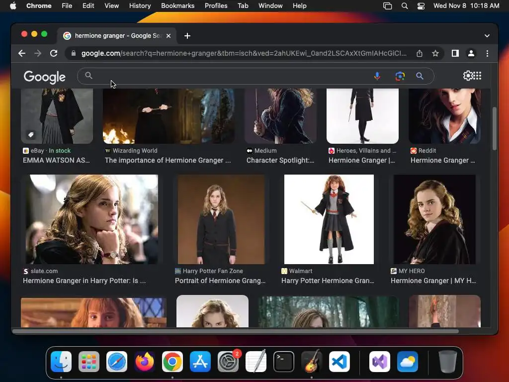Close the hermione granger tab
Image resolution: width=509 pixels, height=382 pixels.
169,36
